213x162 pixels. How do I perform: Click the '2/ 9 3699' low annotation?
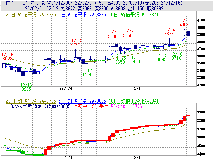click(x=162, y=57)
